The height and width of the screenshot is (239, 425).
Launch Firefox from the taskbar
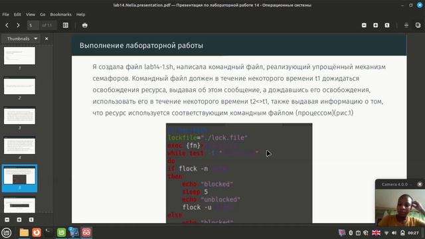tap(37, 232)
